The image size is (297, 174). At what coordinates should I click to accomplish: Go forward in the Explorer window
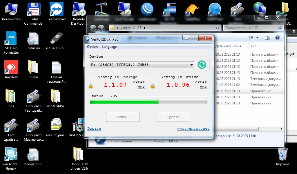pyautogui.click(x=101, y=28)
